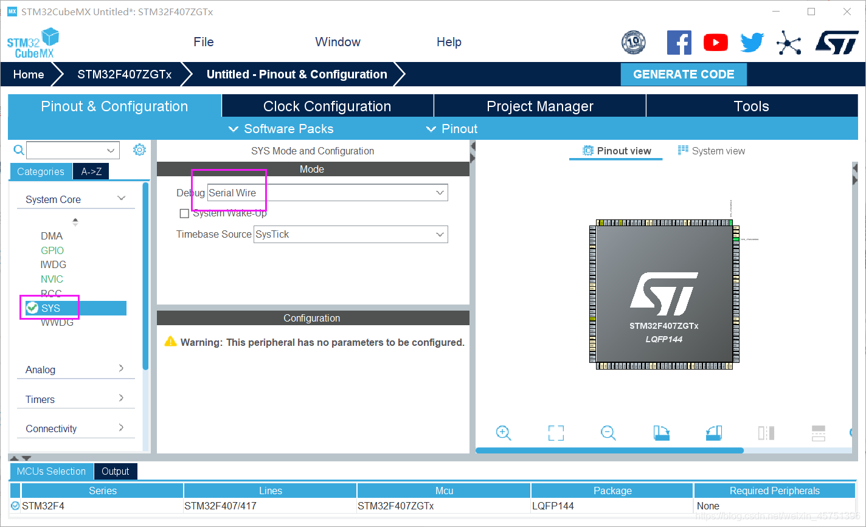Open the Software Packs dropdown

point(280,129)
